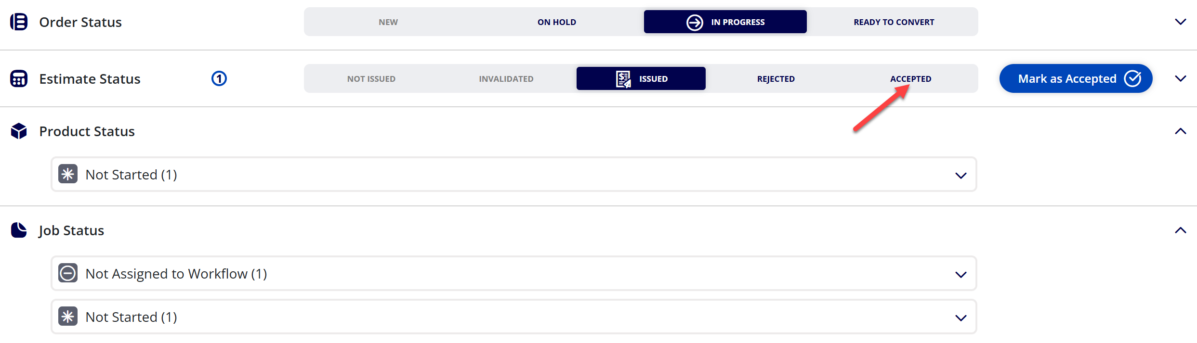
Task: Collapse the Job Status section
Action: [1180, 230]
